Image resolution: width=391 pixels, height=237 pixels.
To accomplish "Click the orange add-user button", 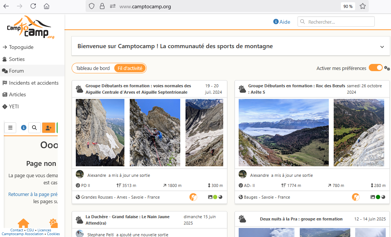I will click(49, 128).
